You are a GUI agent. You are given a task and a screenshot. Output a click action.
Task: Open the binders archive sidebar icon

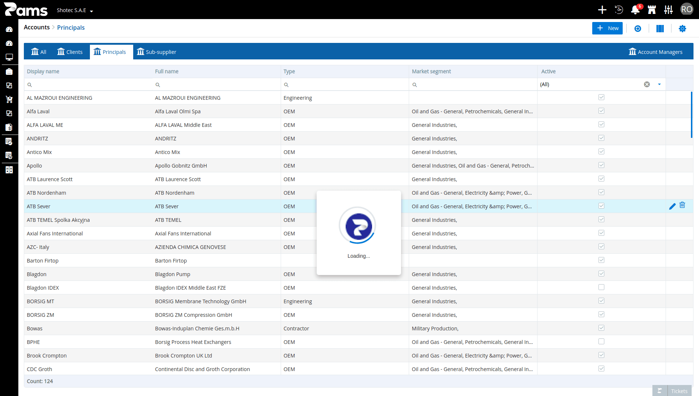pos(9,170)
